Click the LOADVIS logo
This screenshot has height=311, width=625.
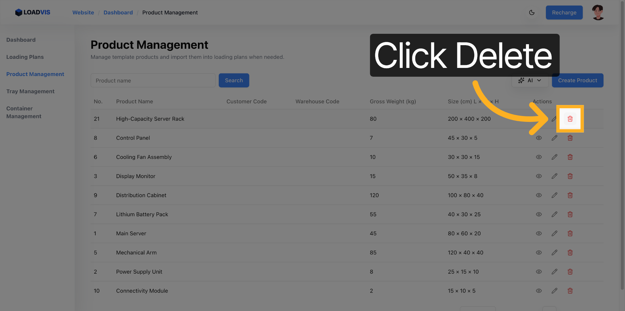(33, 12)
